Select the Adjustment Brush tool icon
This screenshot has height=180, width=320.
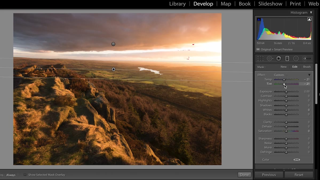coord(307,58)
